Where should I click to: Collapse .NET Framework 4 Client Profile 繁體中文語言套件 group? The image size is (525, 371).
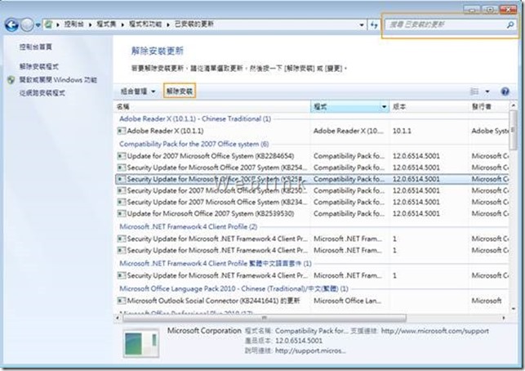216,264
